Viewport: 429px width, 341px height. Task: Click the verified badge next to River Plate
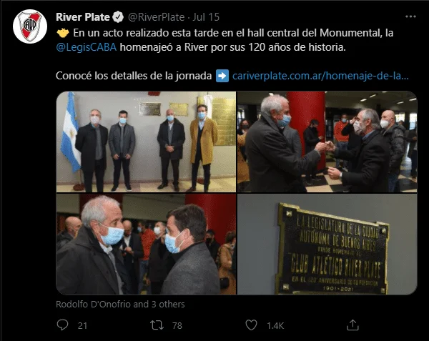[118, 17]
